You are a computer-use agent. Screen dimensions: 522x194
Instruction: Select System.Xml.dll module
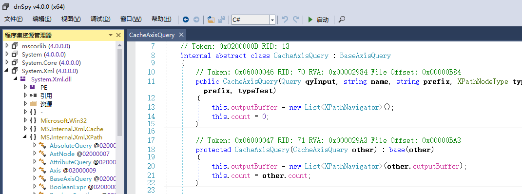tap(51, 79)
